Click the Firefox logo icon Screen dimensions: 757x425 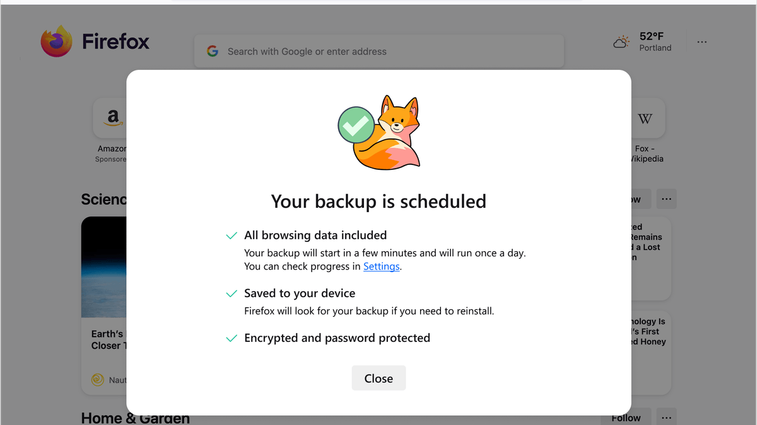click(x=56, y=41)
